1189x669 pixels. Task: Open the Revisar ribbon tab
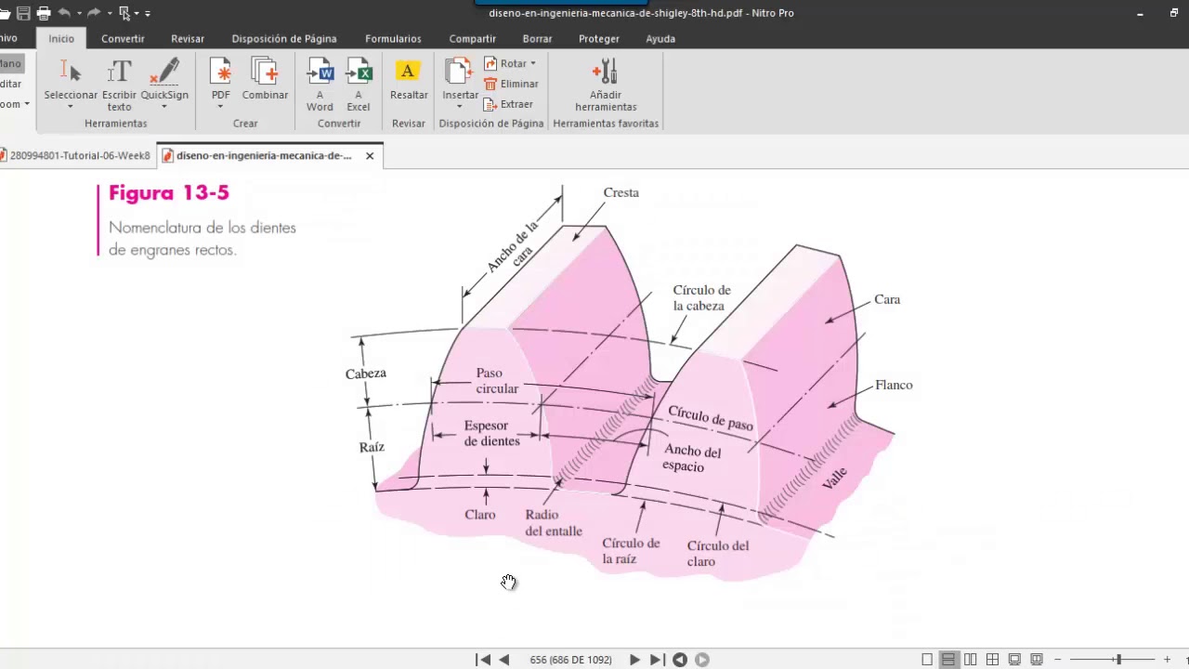coord(188,39)
